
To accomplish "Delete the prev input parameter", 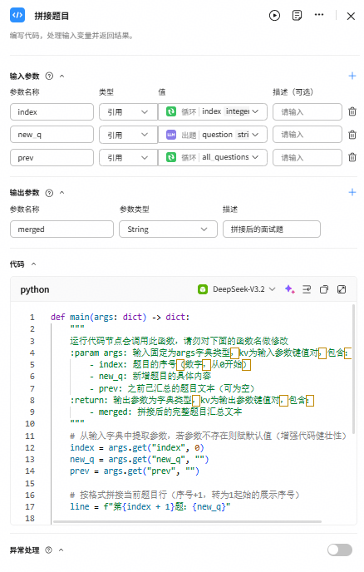I will pos(352,158).
